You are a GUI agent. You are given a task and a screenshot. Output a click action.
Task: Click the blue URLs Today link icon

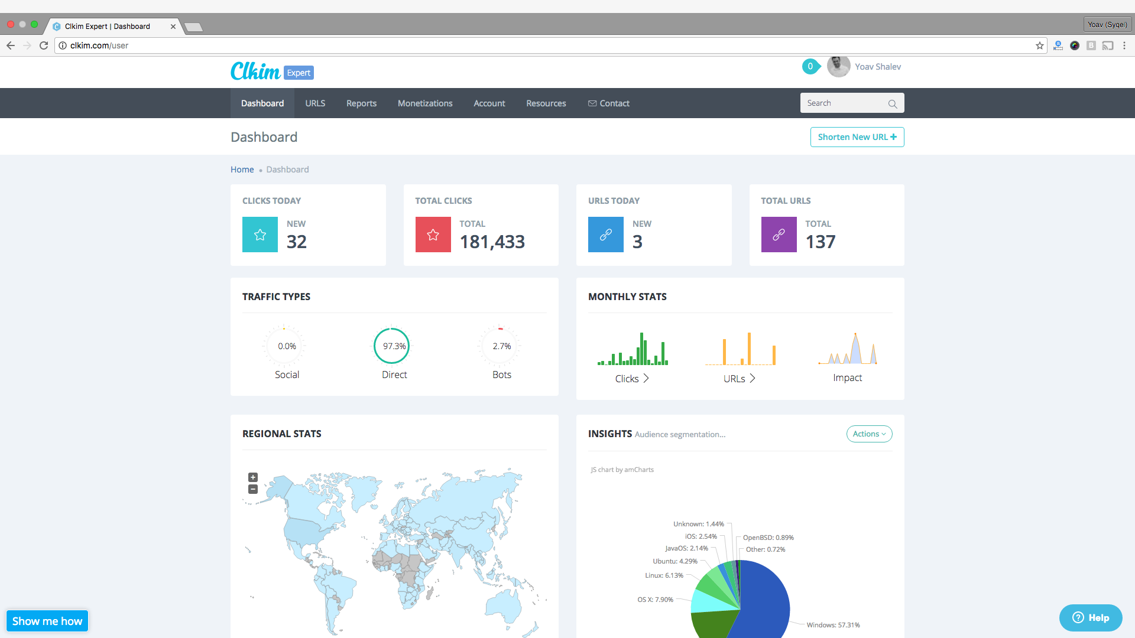click(605, 235)
